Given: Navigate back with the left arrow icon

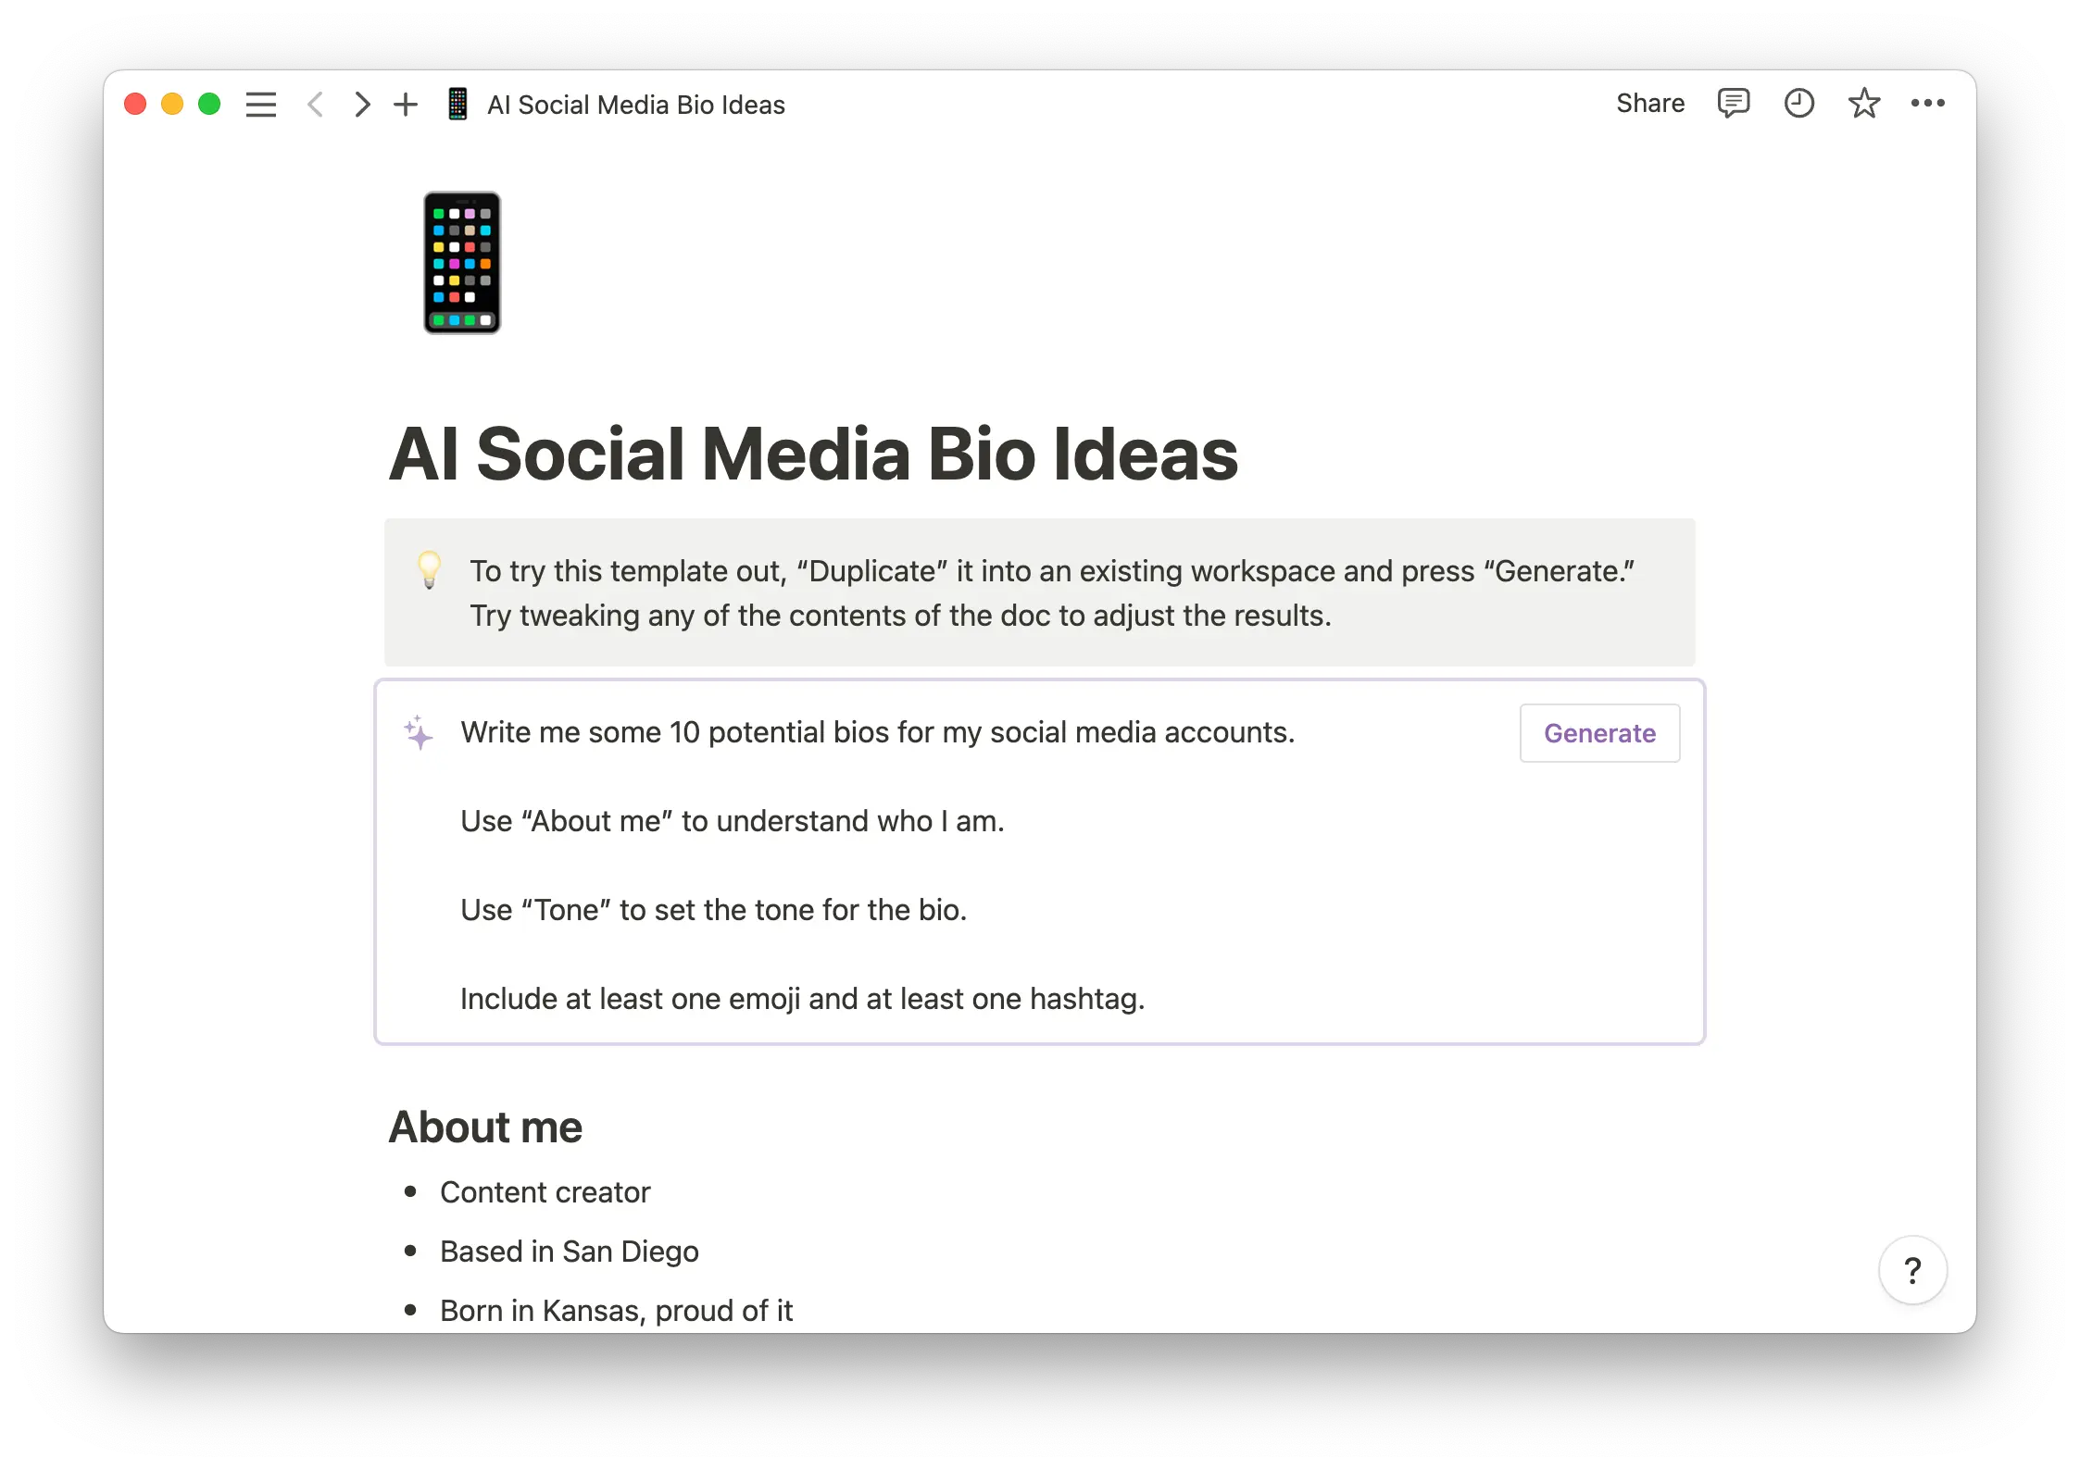Looking at the screenshot, I should point(316,104).
